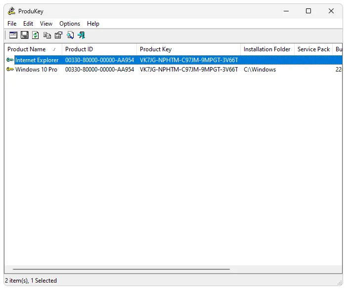
Task: Open the Edit menu
Action: [28, 24]
